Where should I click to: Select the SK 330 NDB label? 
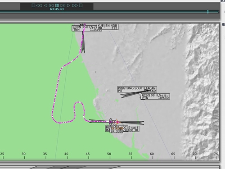point(116,130)
